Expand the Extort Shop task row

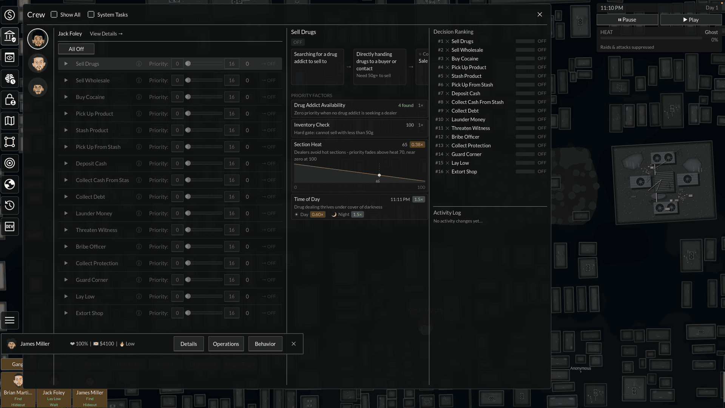tap(66, 313)
